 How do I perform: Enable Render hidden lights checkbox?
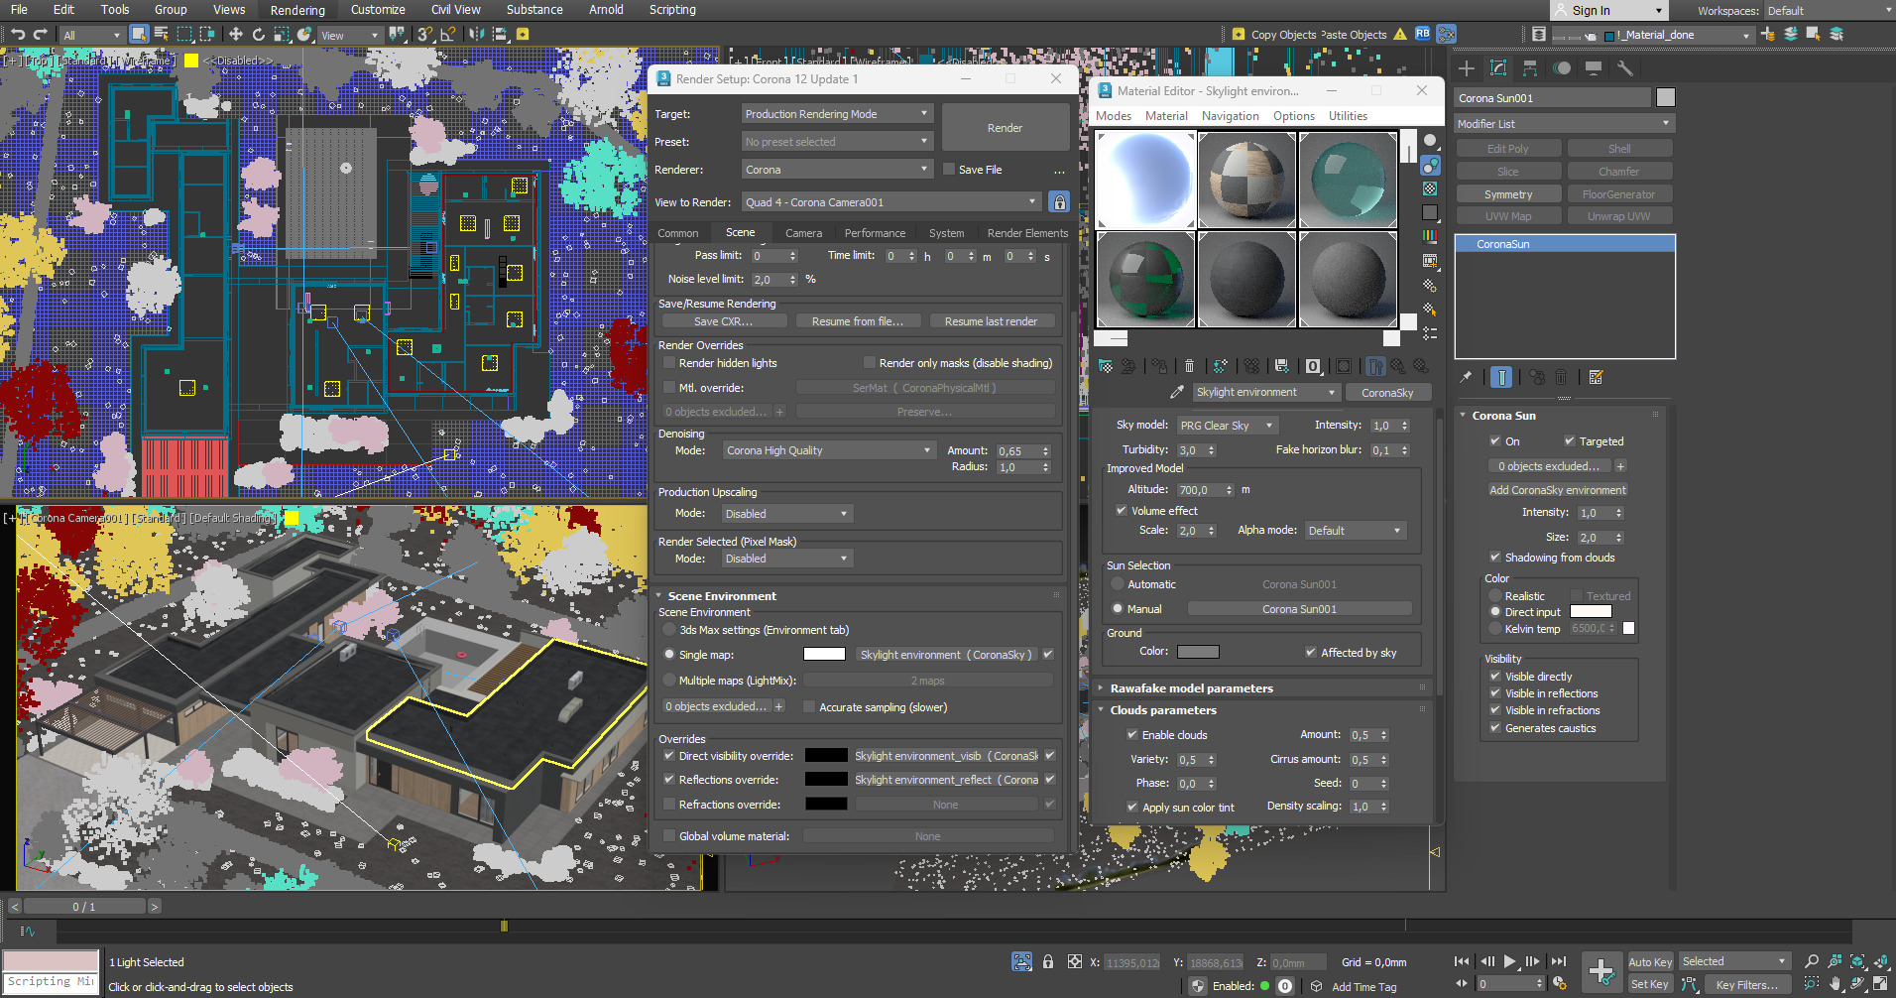point(669,363)
